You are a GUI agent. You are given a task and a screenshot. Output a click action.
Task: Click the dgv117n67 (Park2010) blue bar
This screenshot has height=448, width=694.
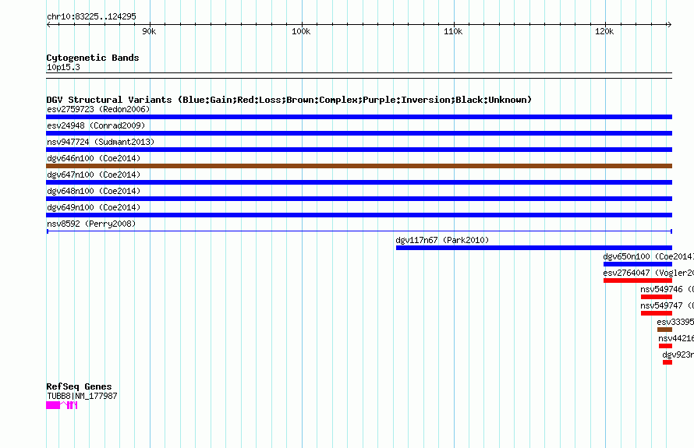tap(534, 248)
